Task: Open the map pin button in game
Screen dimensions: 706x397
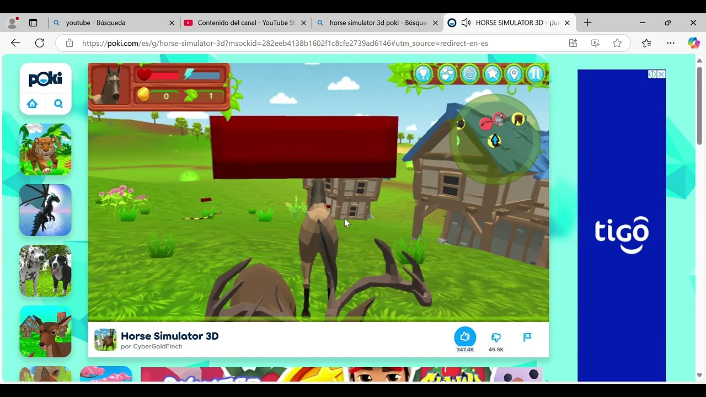Action: (514, 74)
